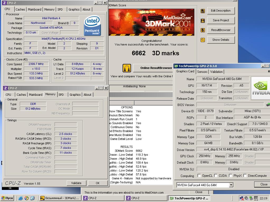
Task: Open Internet Explorer from quick launch
Action: pos(21,198)
